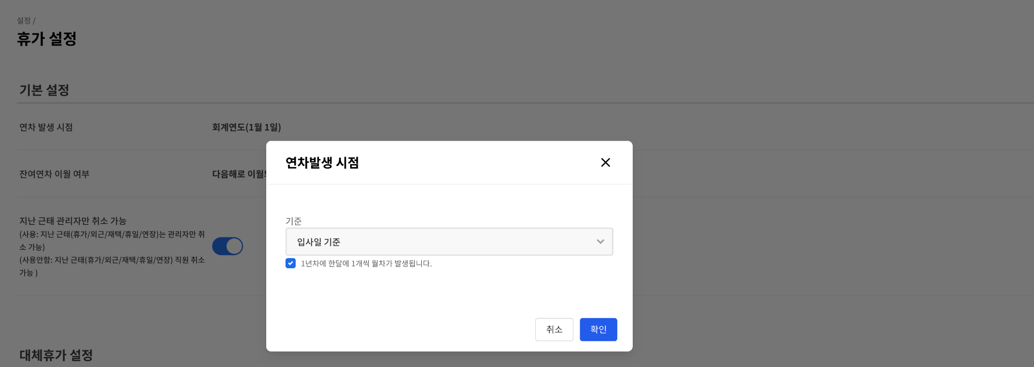Click the 기준 field label in dialog

(x=294, y=221)
